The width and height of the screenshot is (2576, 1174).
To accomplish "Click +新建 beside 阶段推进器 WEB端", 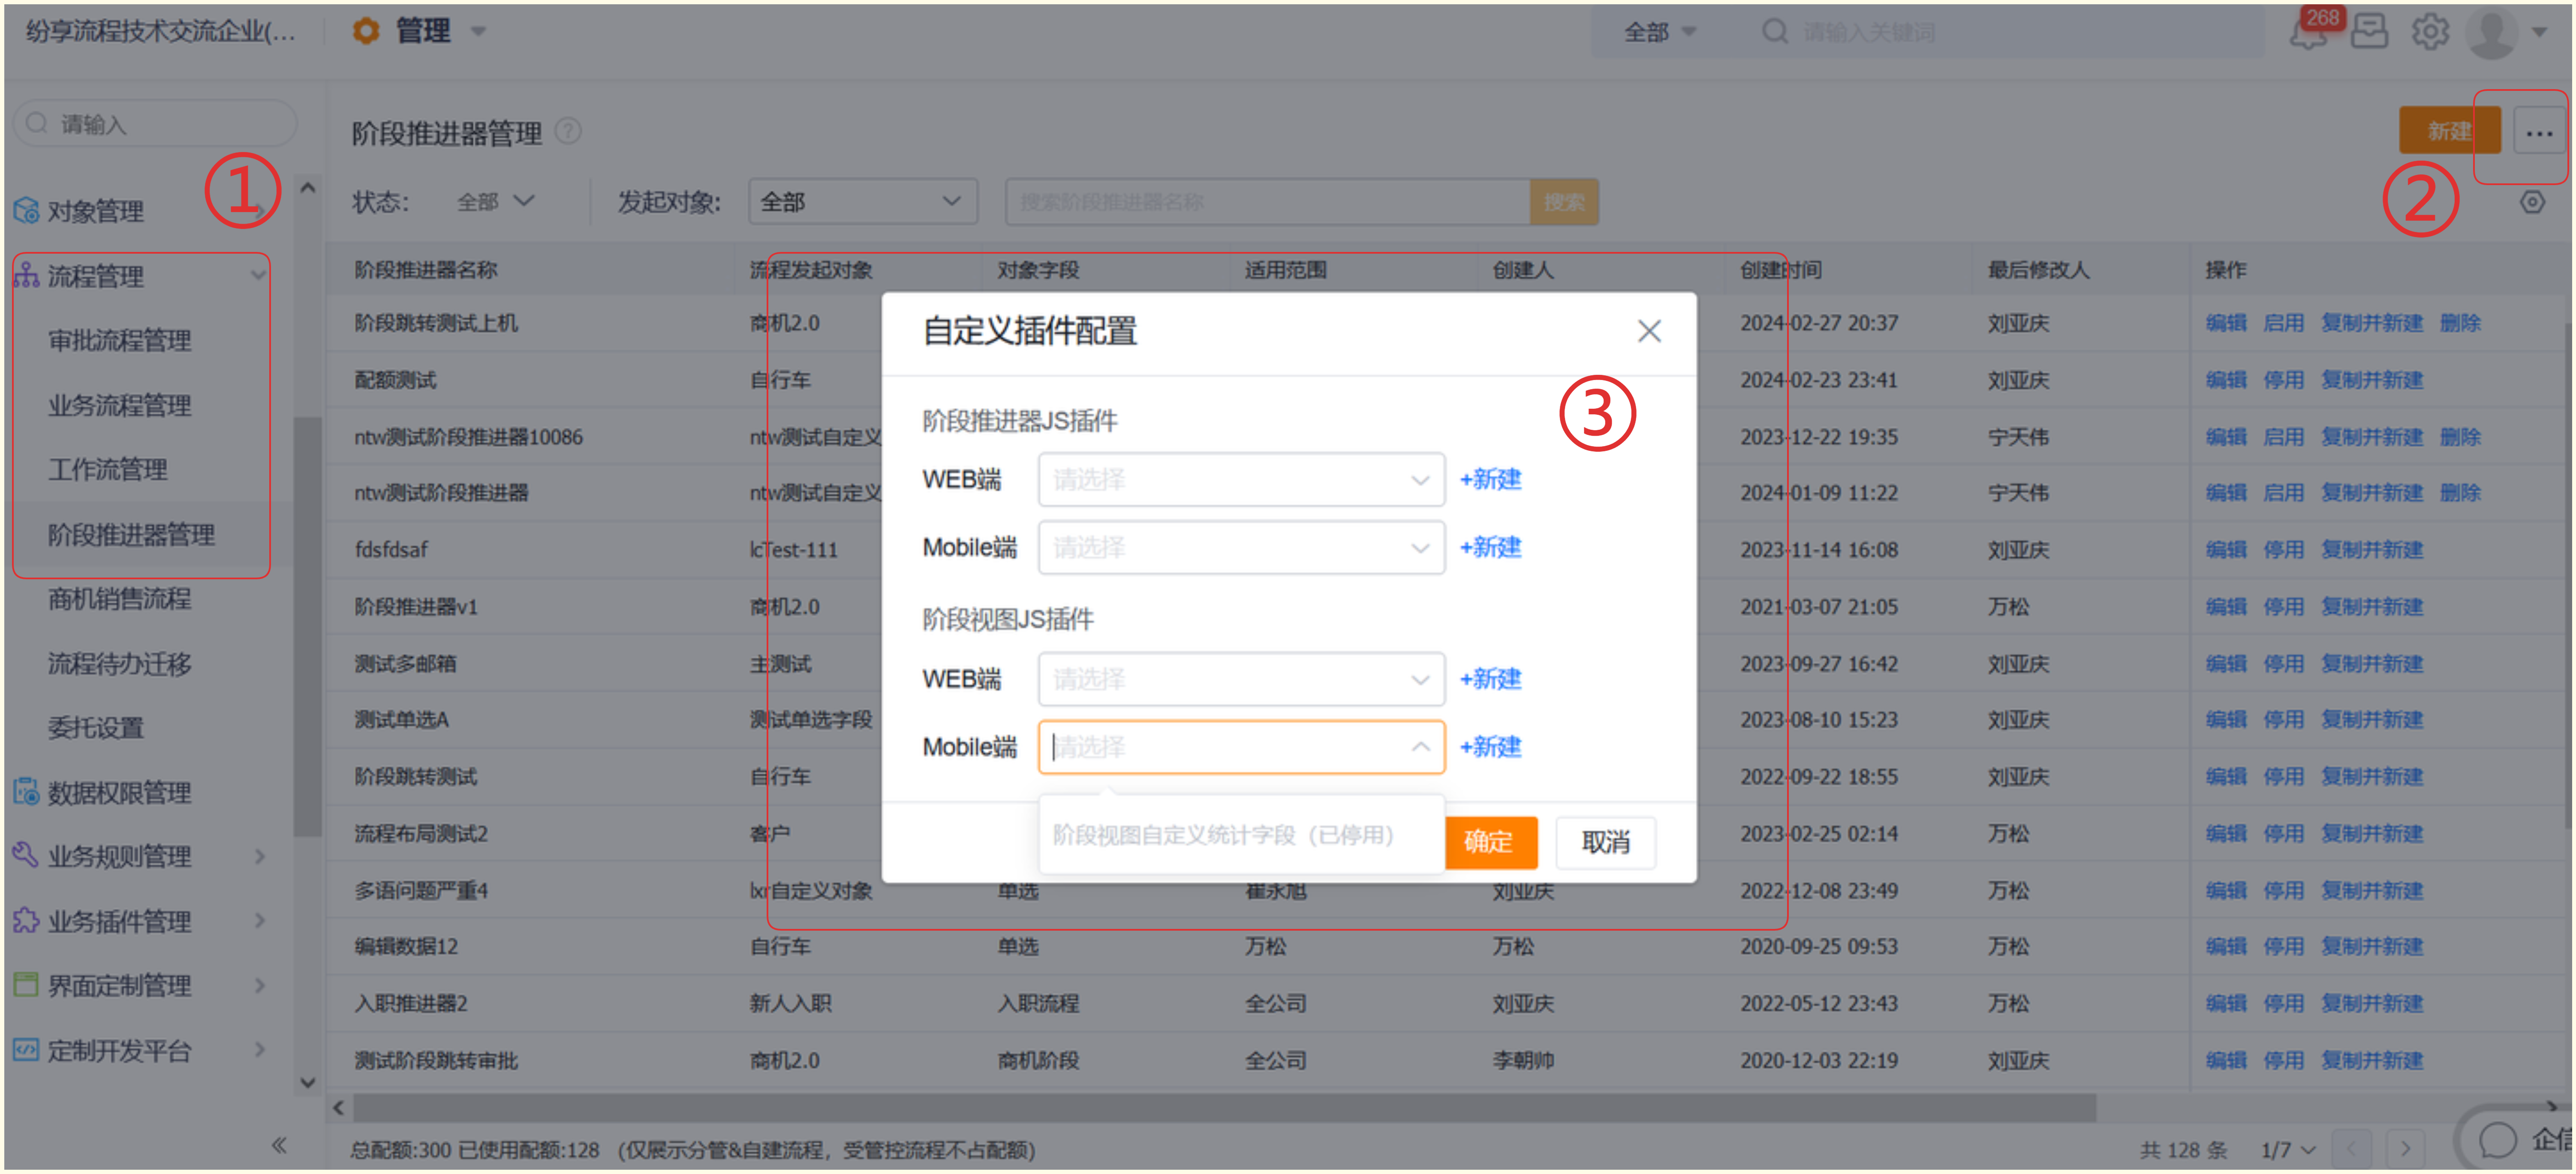I will click(x=1491, y=479).
